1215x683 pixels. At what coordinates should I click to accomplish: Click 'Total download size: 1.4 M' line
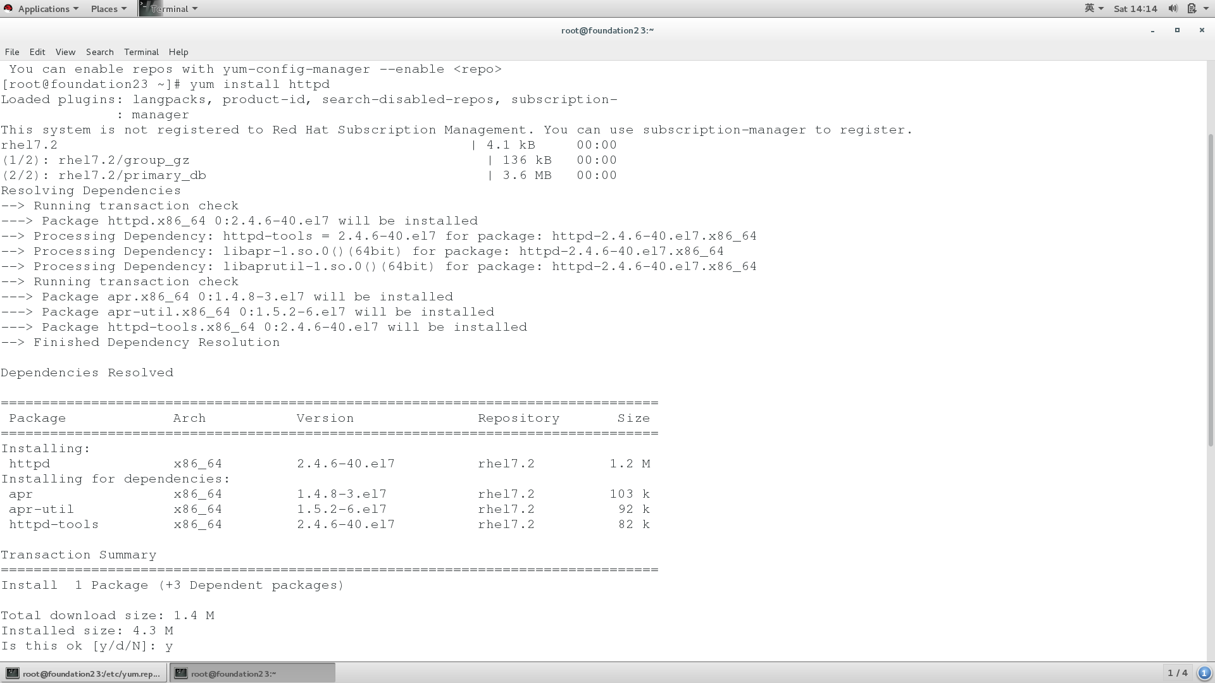point(108,615)
